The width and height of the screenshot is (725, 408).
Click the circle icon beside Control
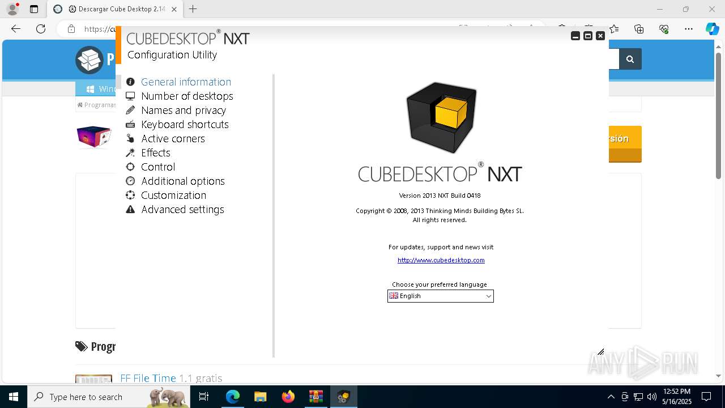click(130, 167)
